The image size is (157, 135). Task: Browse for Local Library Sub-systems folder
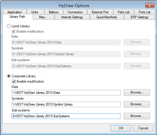(x=137, y=66)
